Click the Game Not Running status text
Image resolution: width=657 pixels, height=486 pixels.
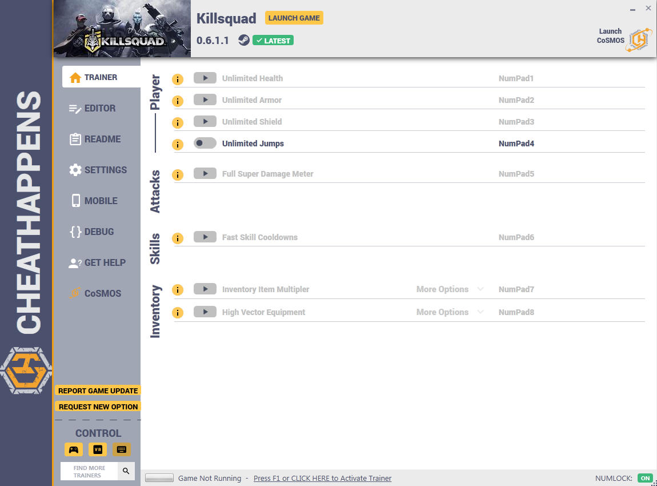tap(210, 479)
